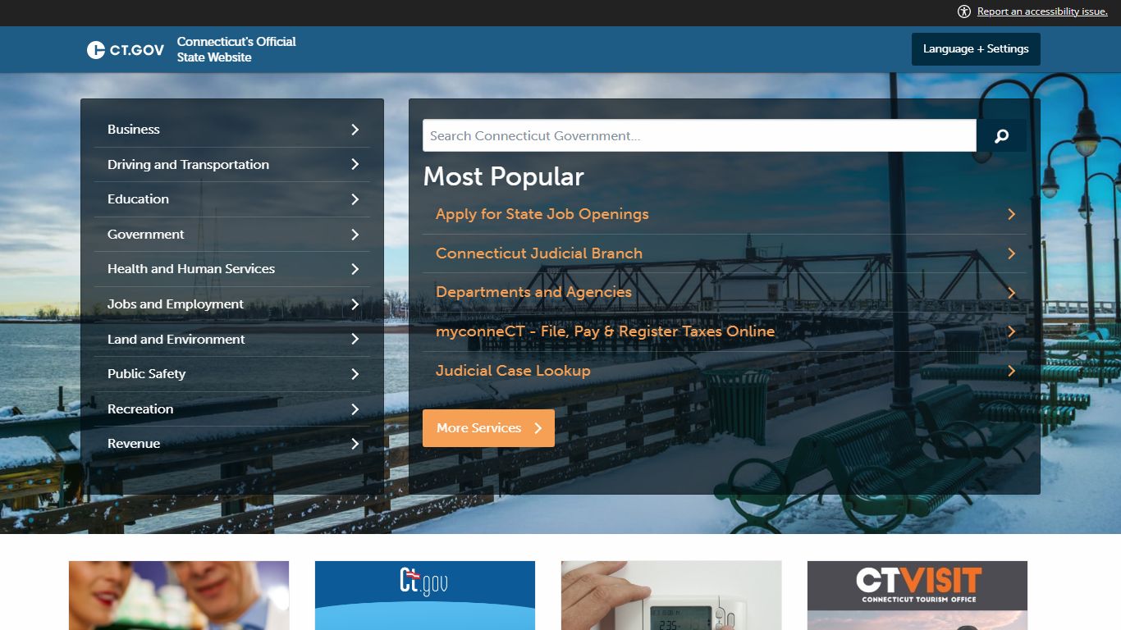The image size is (1121, 630).
Task: Expand the Public Safety chevron
Action: tap(355, 374)
